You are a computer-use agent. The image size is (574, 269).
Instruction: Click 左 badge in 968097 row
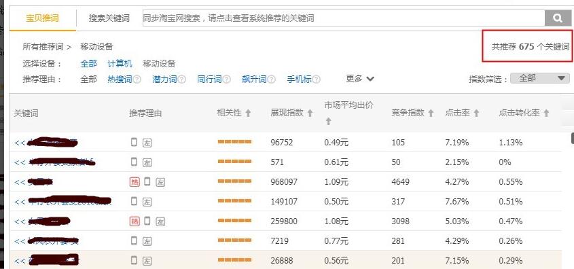(160, 182)
